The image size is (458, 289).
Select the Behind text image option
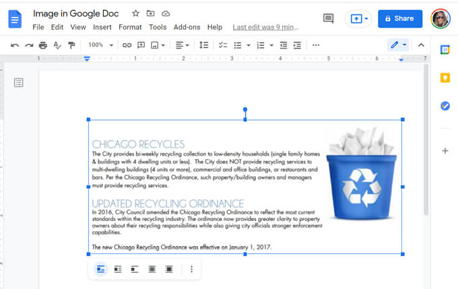pyautogui.click(x=152, y=269)
